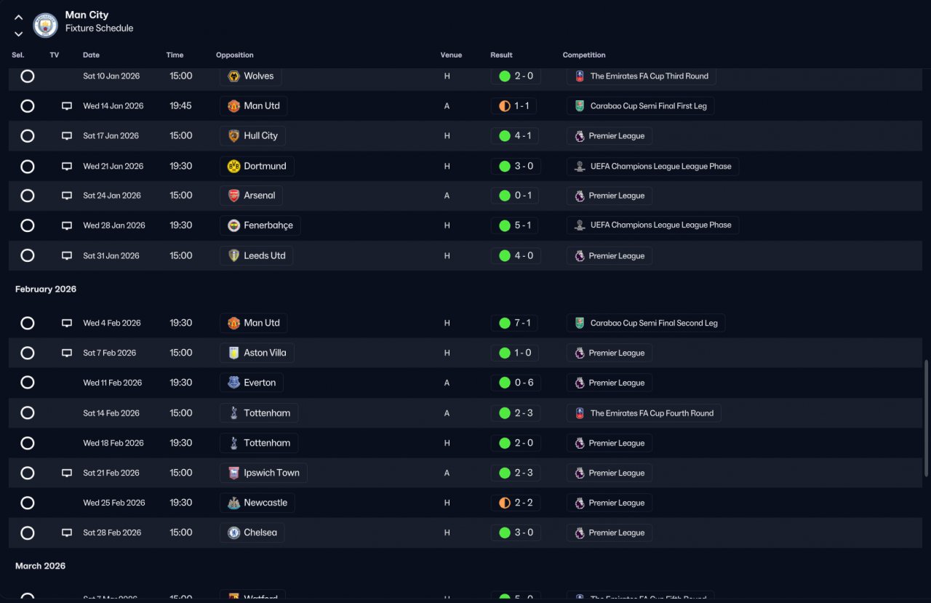Click the TV icon for the Chelsea fixture

pyautogui.click(x=67, y=532)
